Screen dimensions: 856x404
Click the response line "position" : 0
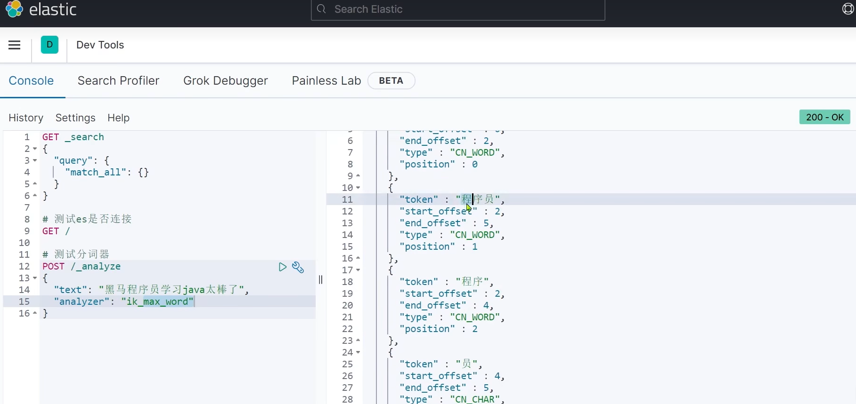[x=439, y=164]
